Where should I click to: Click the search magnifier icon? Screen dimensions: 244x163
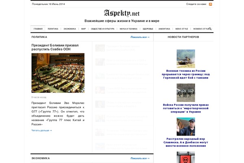click(x=210, y=29)
